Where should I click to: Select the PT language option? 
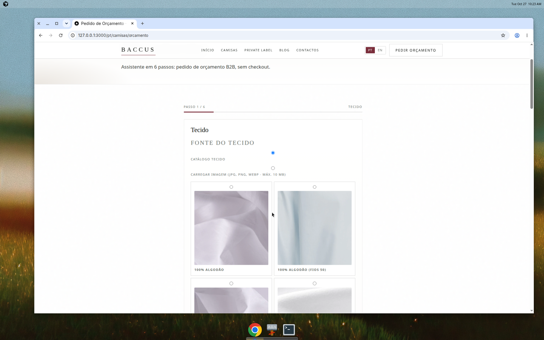[370, 50]
